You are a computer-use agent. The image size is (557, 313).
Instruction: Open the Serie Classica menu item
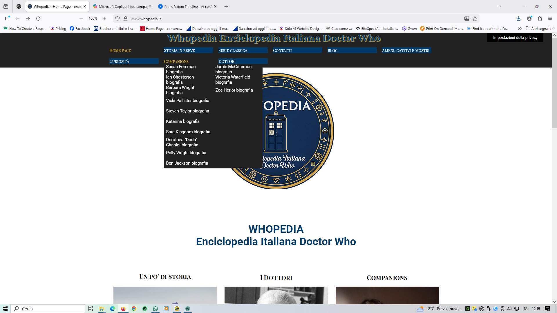pos(233,50)
